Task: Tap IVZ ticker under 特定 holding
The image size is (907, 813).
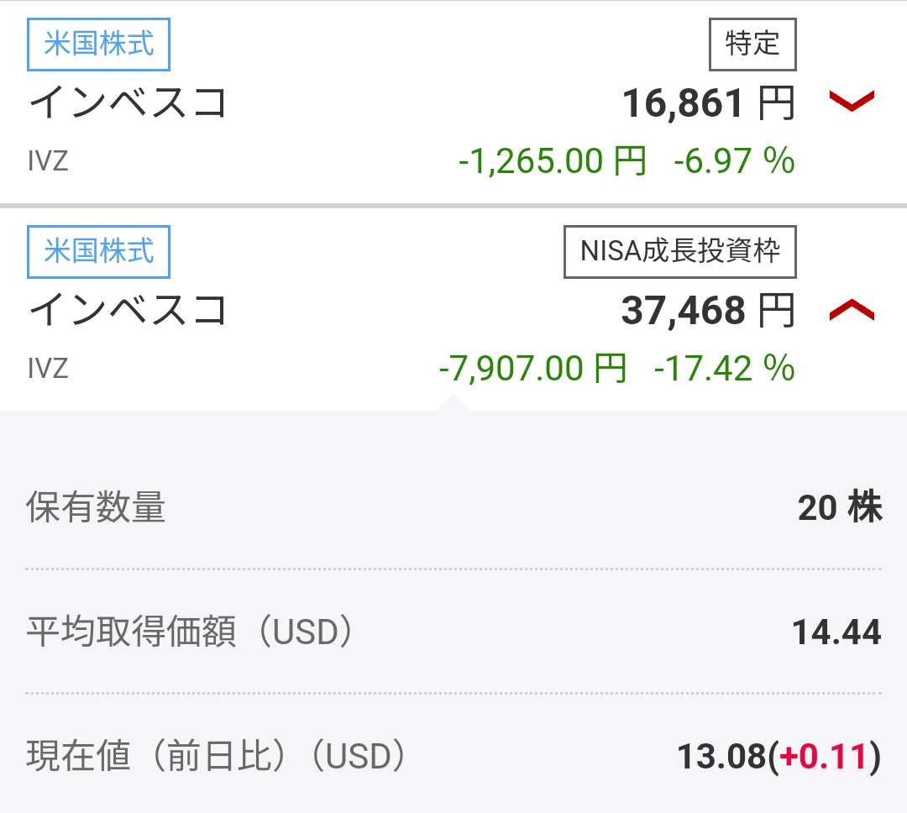Action: 48,161
